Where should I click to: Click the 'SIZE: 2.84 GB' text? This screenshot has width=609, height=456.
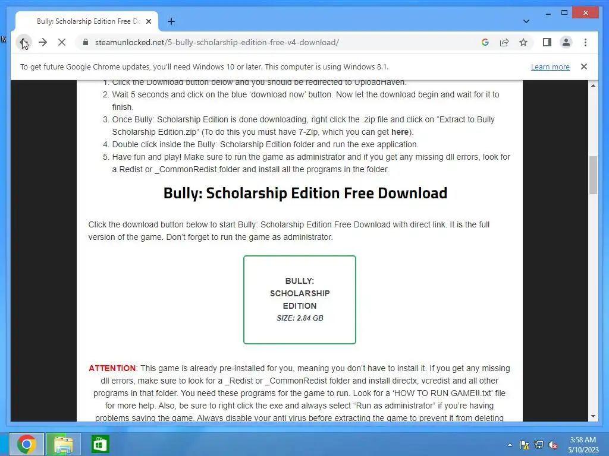300,318
